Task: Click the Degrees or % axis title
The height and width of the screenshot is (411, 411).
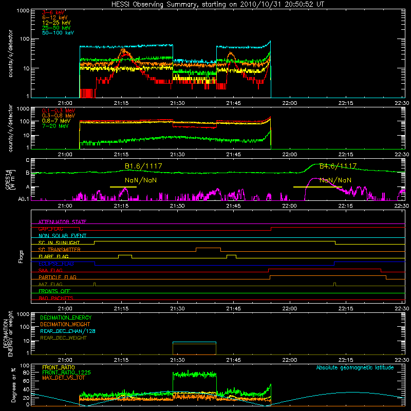Action: click(13, 385)
